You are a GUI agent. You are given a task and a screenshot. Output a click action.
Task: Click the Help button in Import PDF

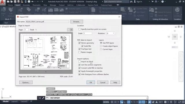tap(115, 82)
